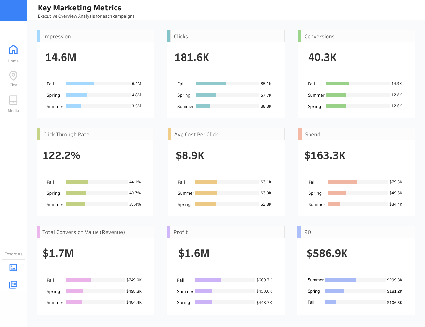The height and width of the screenshot is (327, 425).
Task: Select Fall bar in Spend chart
Action: pyautogui.click(x=342, y=182)
